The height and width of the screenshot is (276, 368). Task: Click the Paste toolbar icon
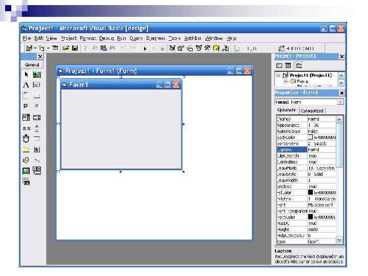pyautogui.click(x=103, y=48)
